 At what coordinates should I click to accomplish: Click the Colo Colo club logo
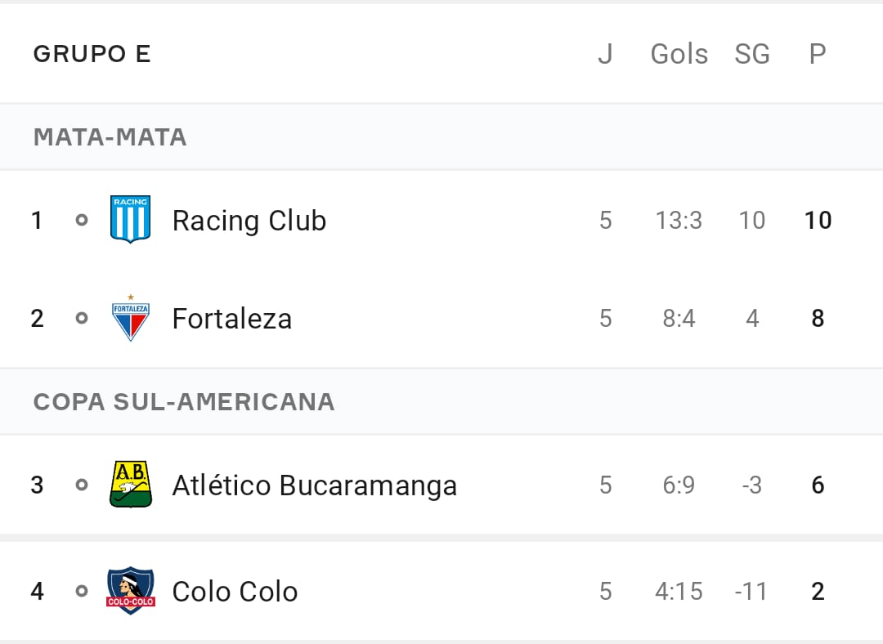131,591
